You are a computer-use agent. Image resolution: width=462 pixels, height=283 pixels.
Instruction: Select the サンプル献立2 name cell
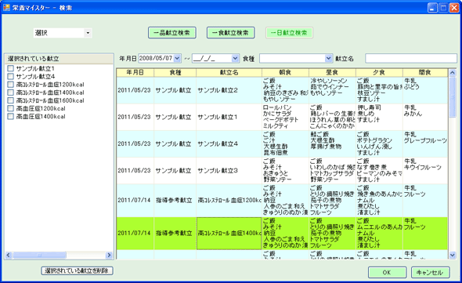click(x=229, y=90)
